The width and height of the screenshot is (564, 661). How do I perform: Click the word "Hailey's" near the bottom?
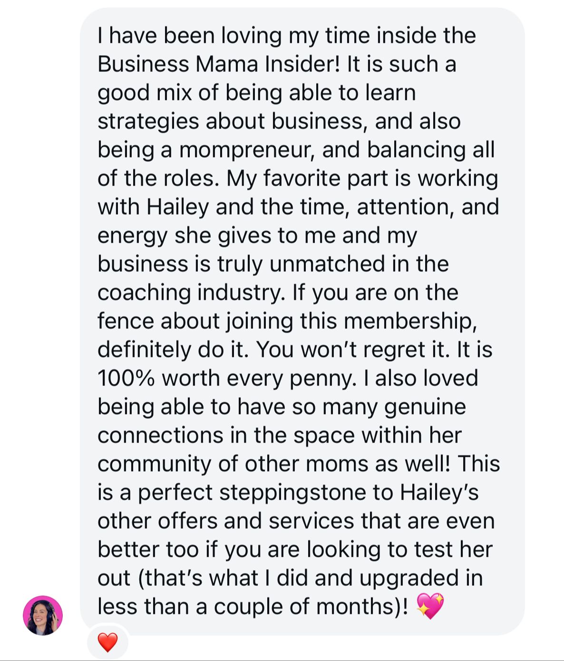439,493
